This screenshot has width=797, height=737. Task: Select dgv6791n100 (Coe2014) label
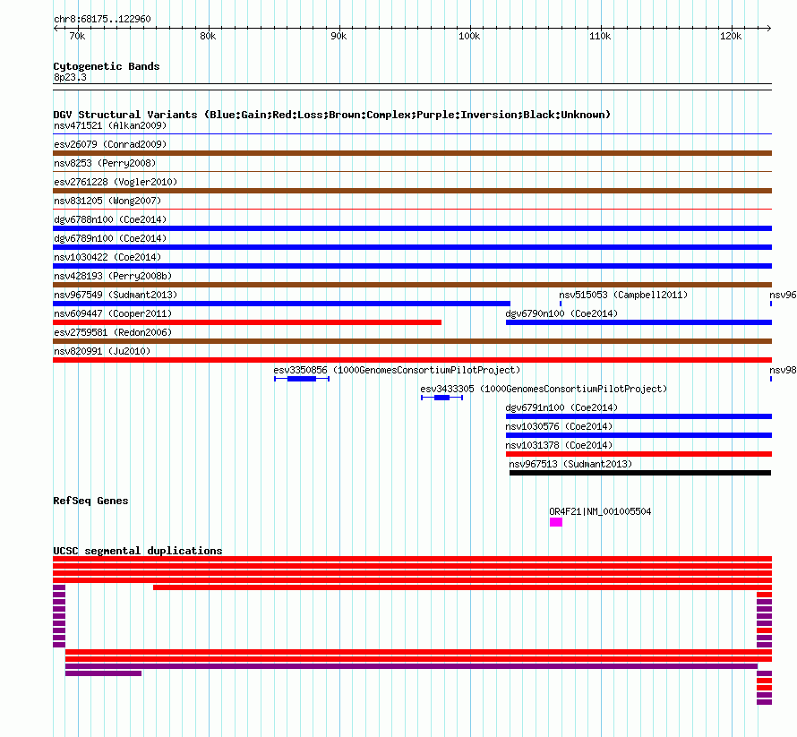tap(561, 407)
